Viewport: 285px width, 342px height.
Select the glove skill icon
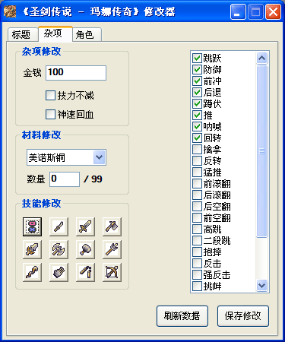point(59,272)
